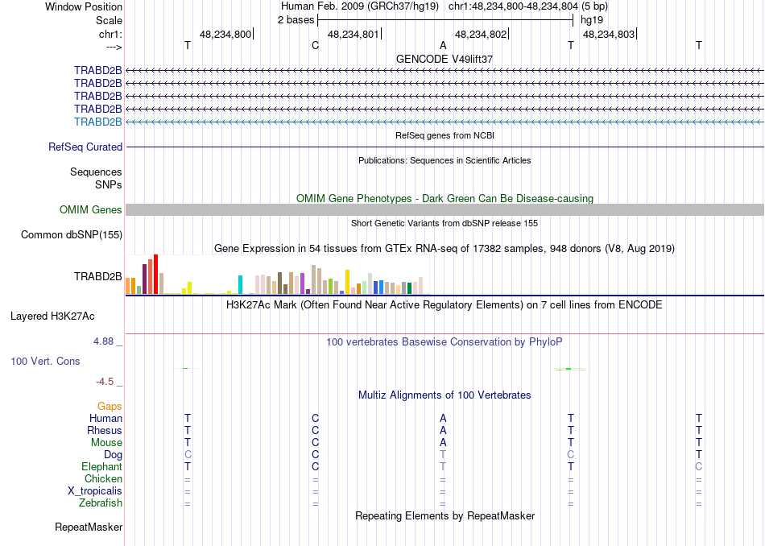Click the cyan bar in GTEx expression chart
This screenshot has width=765, height=546.
(x=240, y=284)
